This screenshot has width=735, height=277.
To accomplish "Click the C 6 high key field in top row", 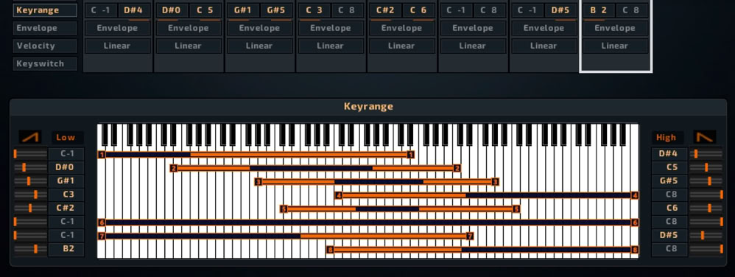I will tap(418, 10).
